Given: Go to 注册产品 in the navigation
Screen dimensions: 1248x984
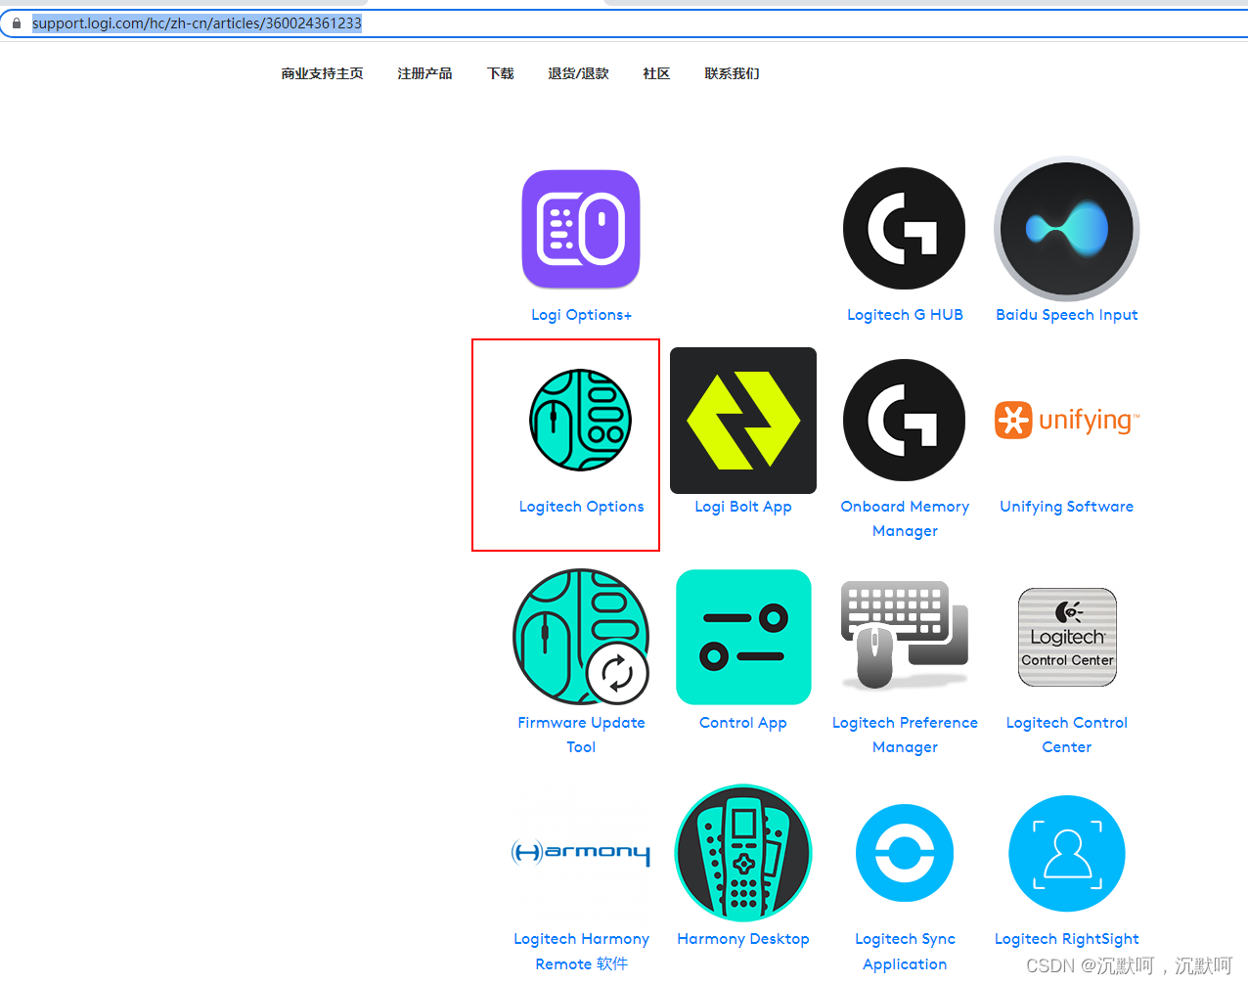Looking at the screenshot, I should (x=424, y=73).
